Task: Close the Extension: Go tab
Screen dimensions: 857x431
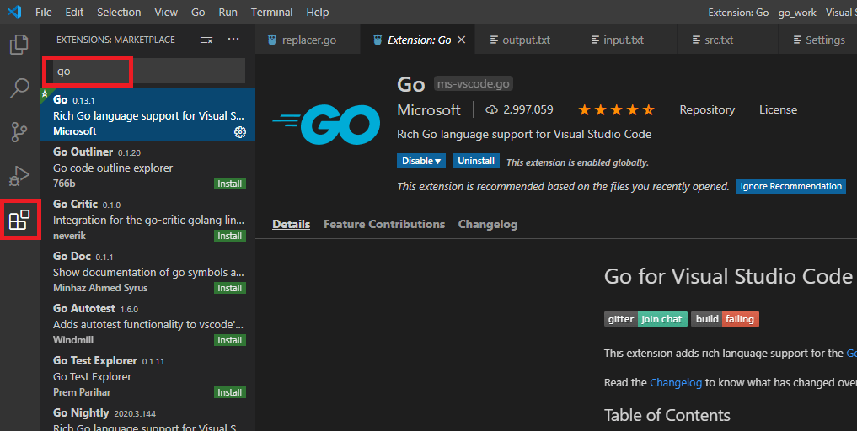Action: coord(461,40)
